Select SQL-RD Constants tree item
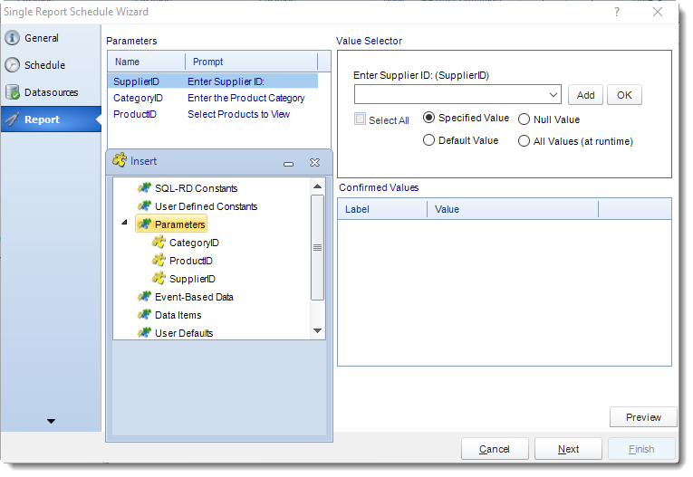 click(x=197, y=188)
